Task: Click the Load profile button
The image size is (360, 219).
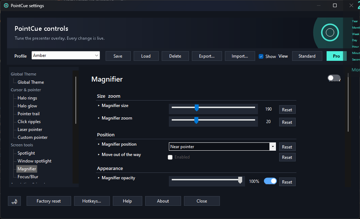Action: (146, 56)
